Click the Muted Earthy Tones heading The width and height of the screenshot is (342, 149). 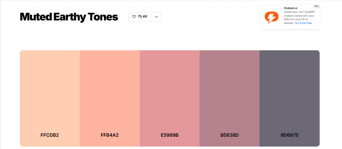(69, 17)
